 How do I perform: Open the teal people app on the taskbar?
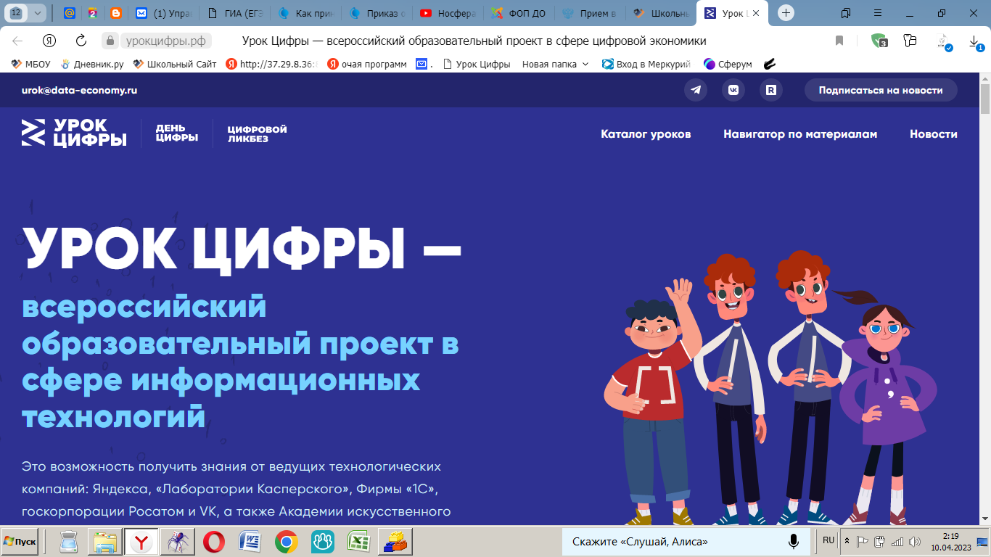point(322,541)
